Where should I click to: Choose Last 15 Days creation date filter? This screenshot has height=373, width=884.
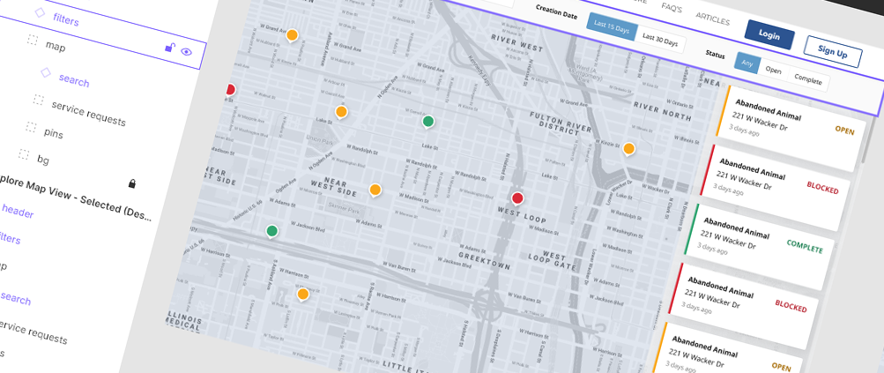[612, 29]
